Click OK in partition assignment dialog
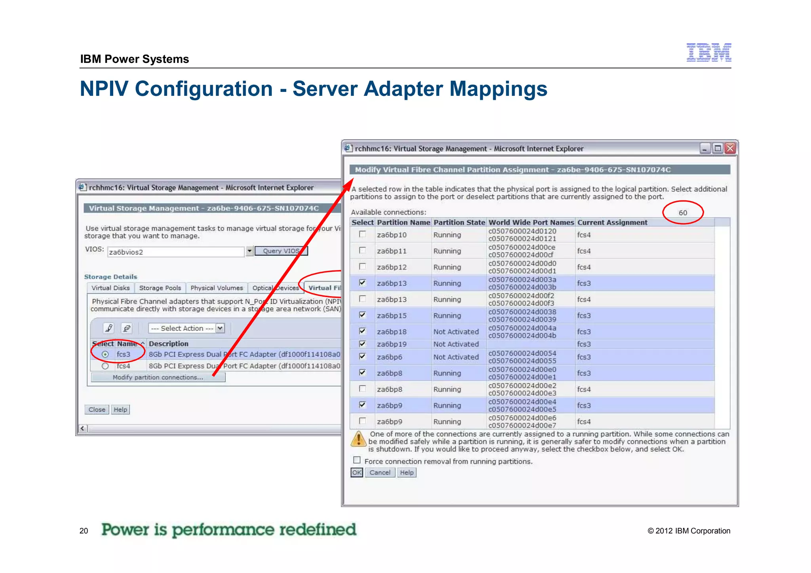 [357, 472]
